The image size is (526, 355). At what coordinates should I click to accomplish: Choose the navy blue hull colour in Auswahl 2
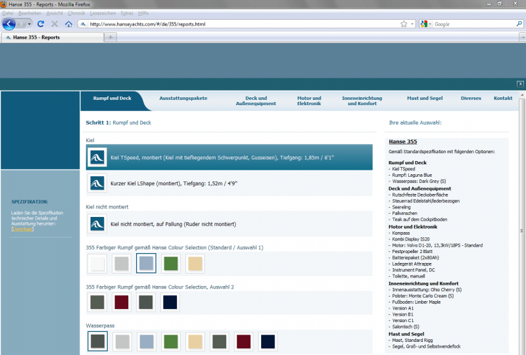pos(170,302)
